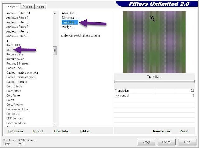199x148 pixels.
Task: Adjust the Mix control slider
Action: [154, 95]
